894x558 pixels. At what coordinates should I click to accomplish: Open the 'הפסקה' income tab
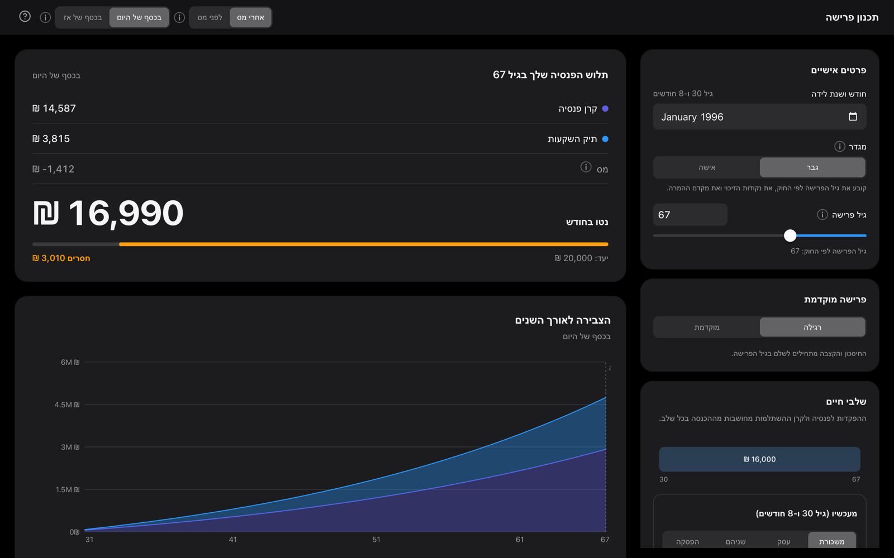pos(688,541)
